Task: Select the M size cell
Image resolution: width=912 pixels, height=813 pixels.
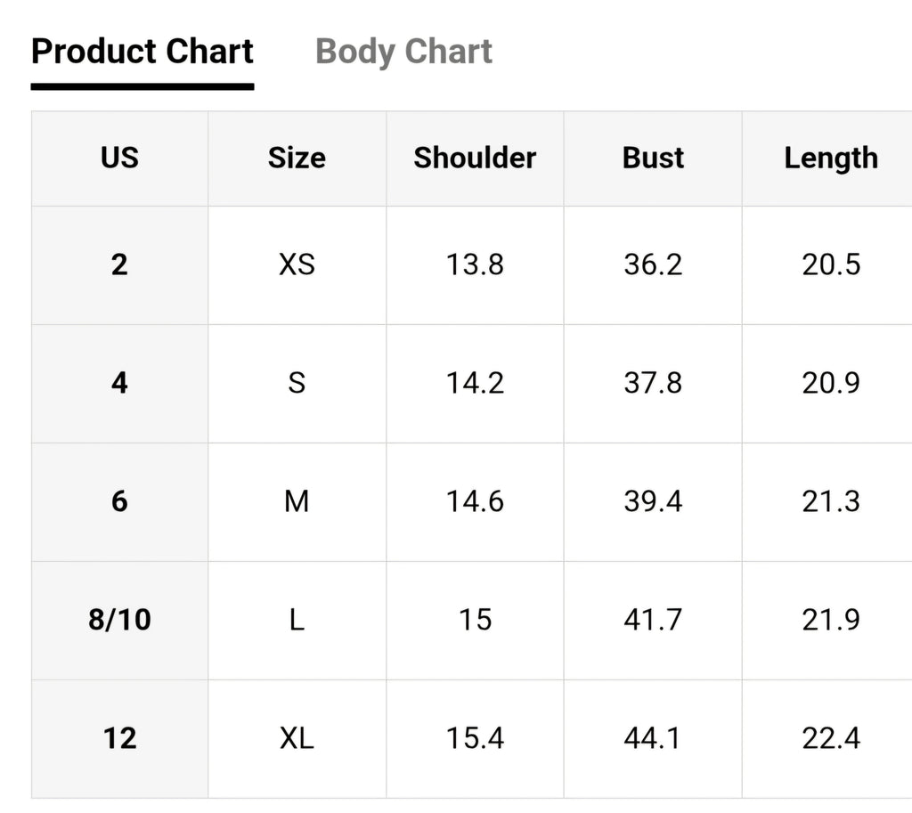Action: [297, 501]
